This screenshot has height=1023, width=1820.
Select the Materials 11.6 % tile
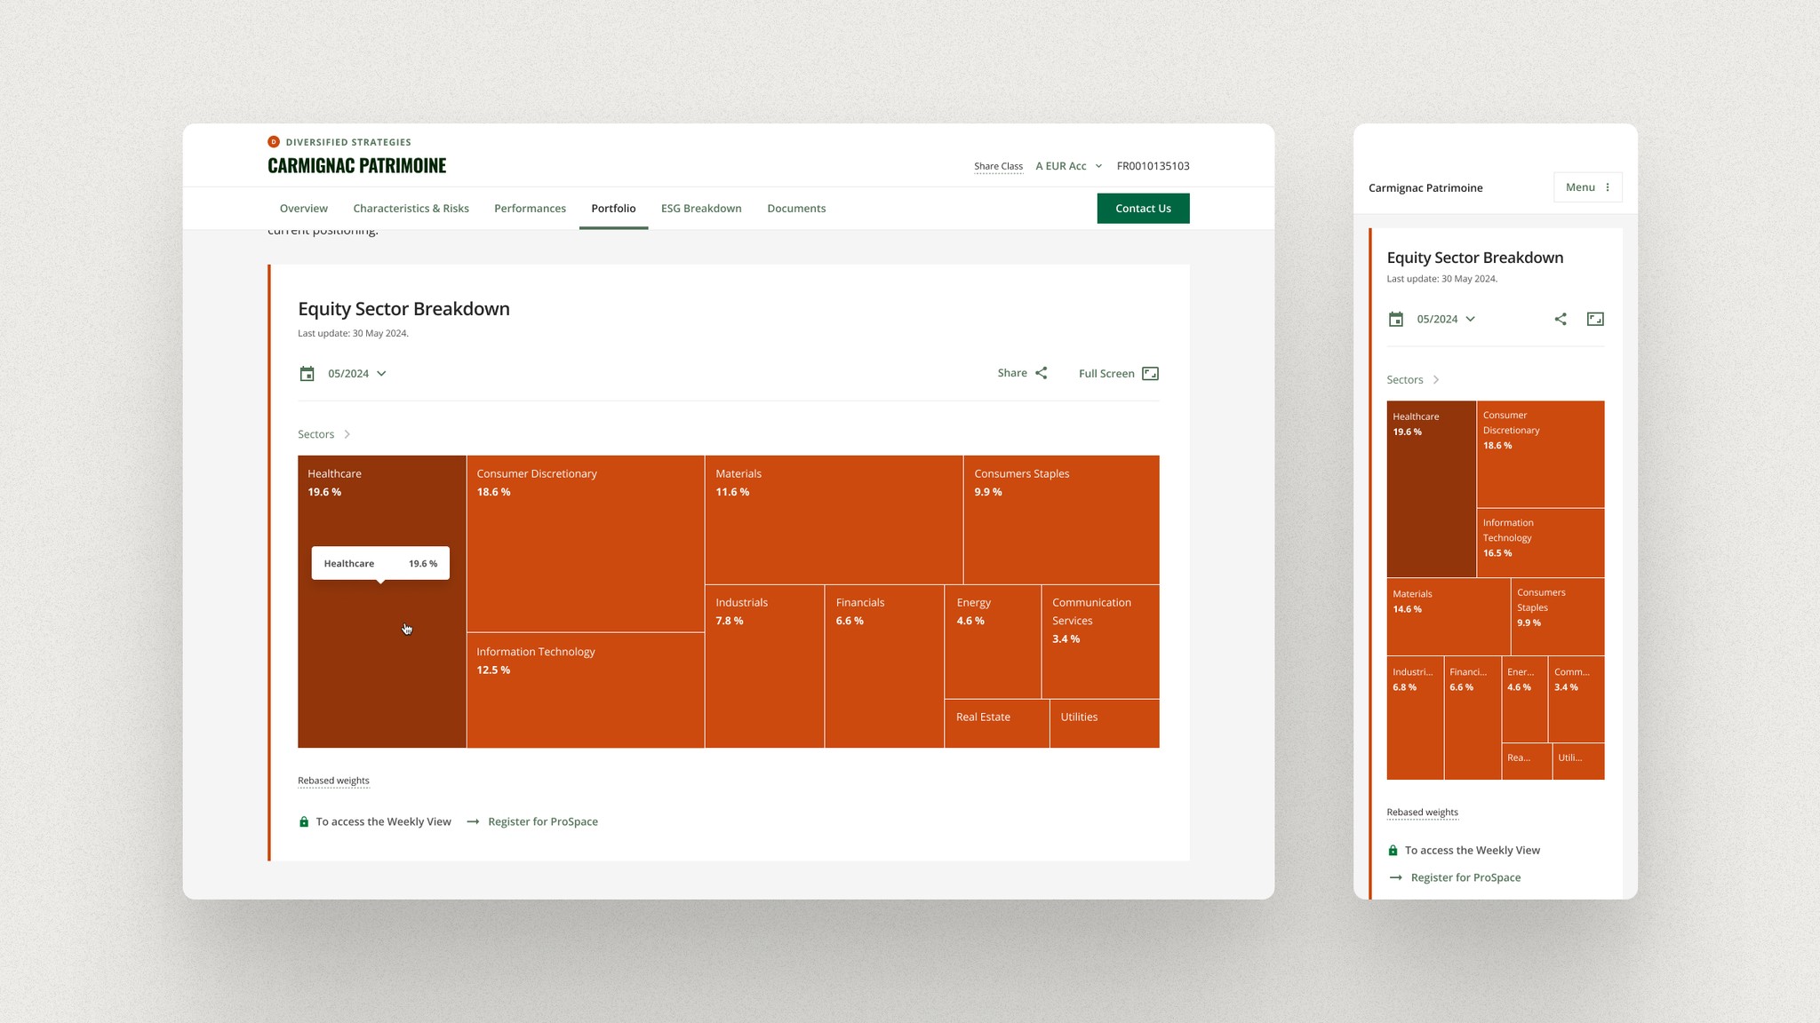click(x=834, y=519)
